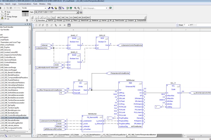211x140 pixels.
Task: Select the A05_Sensores routine in the tree
Action: (x=6, y=50)
